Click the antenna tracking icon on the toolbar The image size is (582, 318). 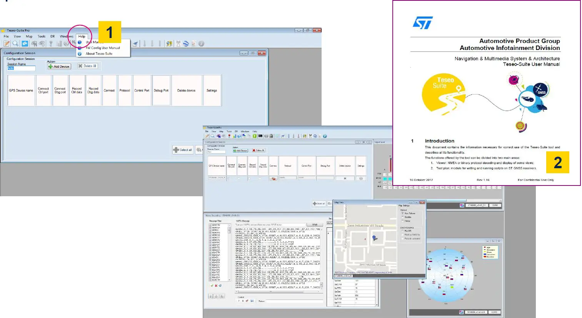coord(177,43)
